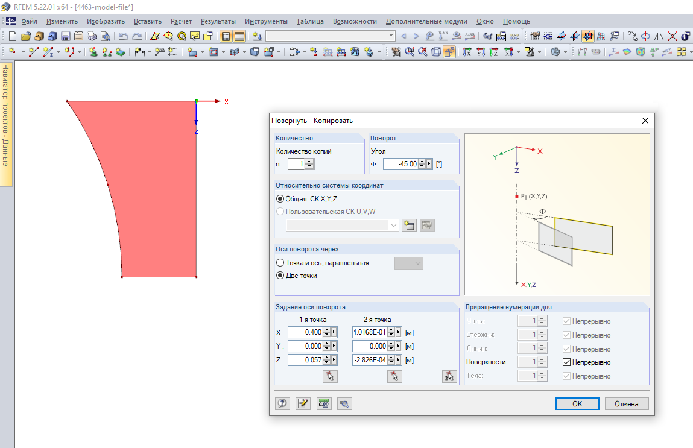Open the Файл menu
Image resolution: width=693 pixels, height=448 pixels.
(x=29, y=21)
